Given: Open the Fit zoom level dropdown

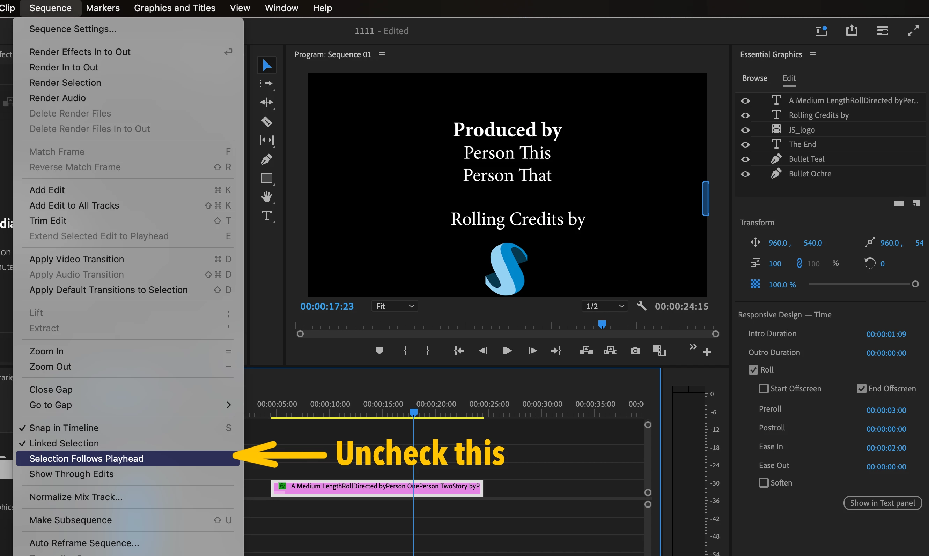Looking at the screenshot, I should (x=395, y=306).
